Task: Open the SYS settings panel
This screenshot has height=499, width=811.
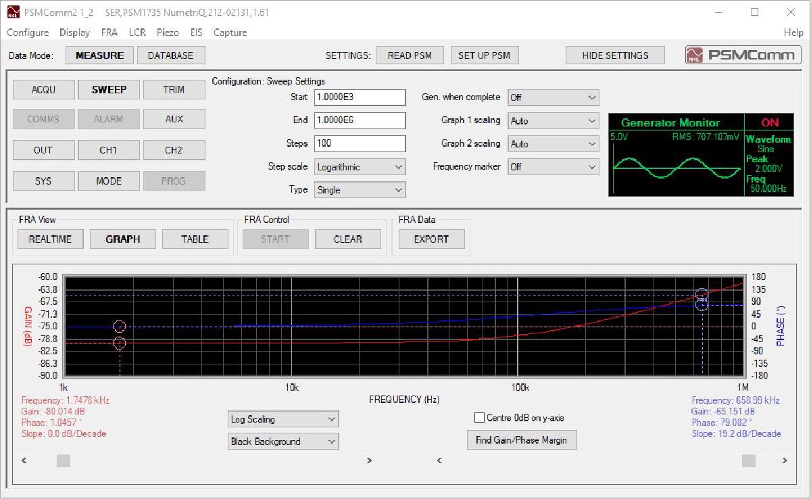Action: point(43,181)
